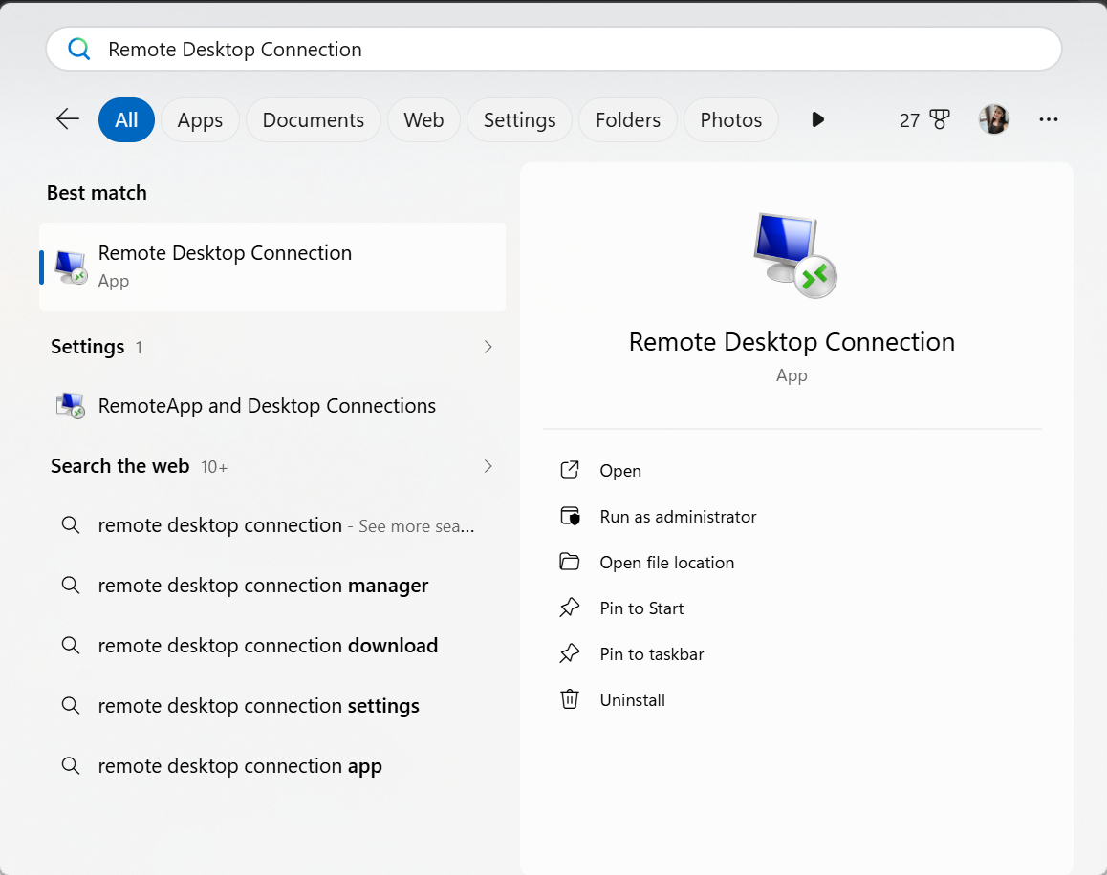1107x875 pixels.
Task: Click the Remote Desktop Connection search field
Action: 554,50
